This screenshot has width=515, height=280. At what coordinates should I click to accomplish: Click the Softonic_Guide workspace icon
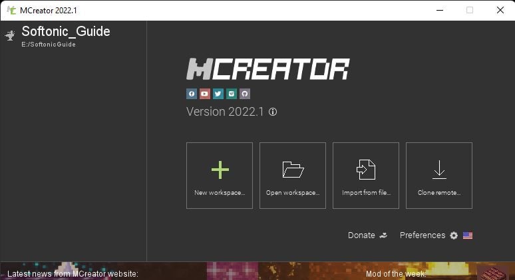(11, 35)
